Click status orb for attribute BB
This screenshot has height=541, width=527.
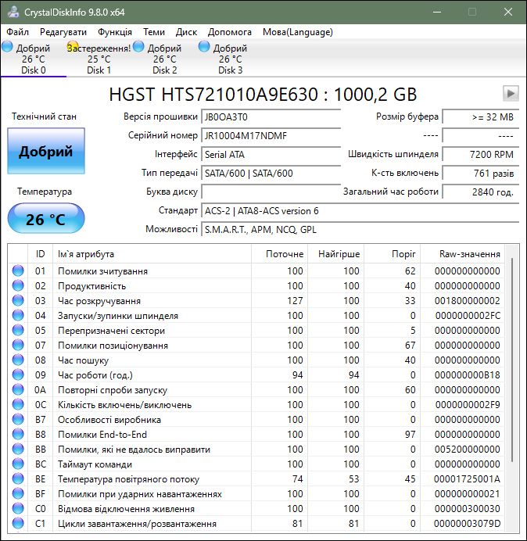point(18,449)
